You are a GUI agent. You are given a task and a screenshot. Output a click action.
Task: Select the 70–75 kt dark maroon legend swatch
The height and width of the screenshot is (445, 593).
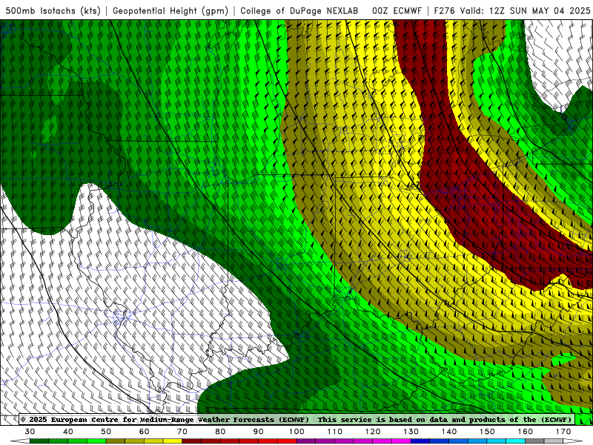pyautogui.click(x=192, y=441)
